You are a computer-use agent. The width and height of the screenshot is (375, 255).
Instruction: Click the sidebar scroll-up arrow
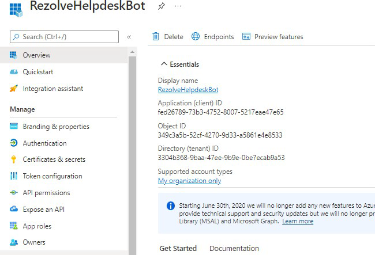132,52
